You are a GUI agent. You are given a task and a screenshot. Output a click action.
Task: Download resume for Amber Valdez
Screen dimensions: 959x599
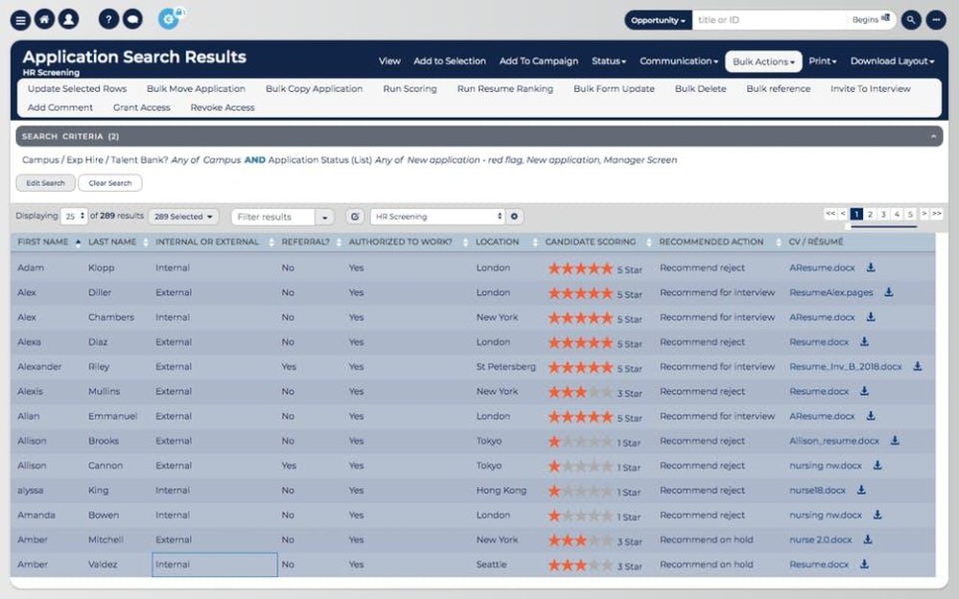click(864, 564)
